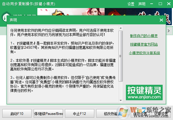Open the 设置 menu in title bar

tap(131, 4)
